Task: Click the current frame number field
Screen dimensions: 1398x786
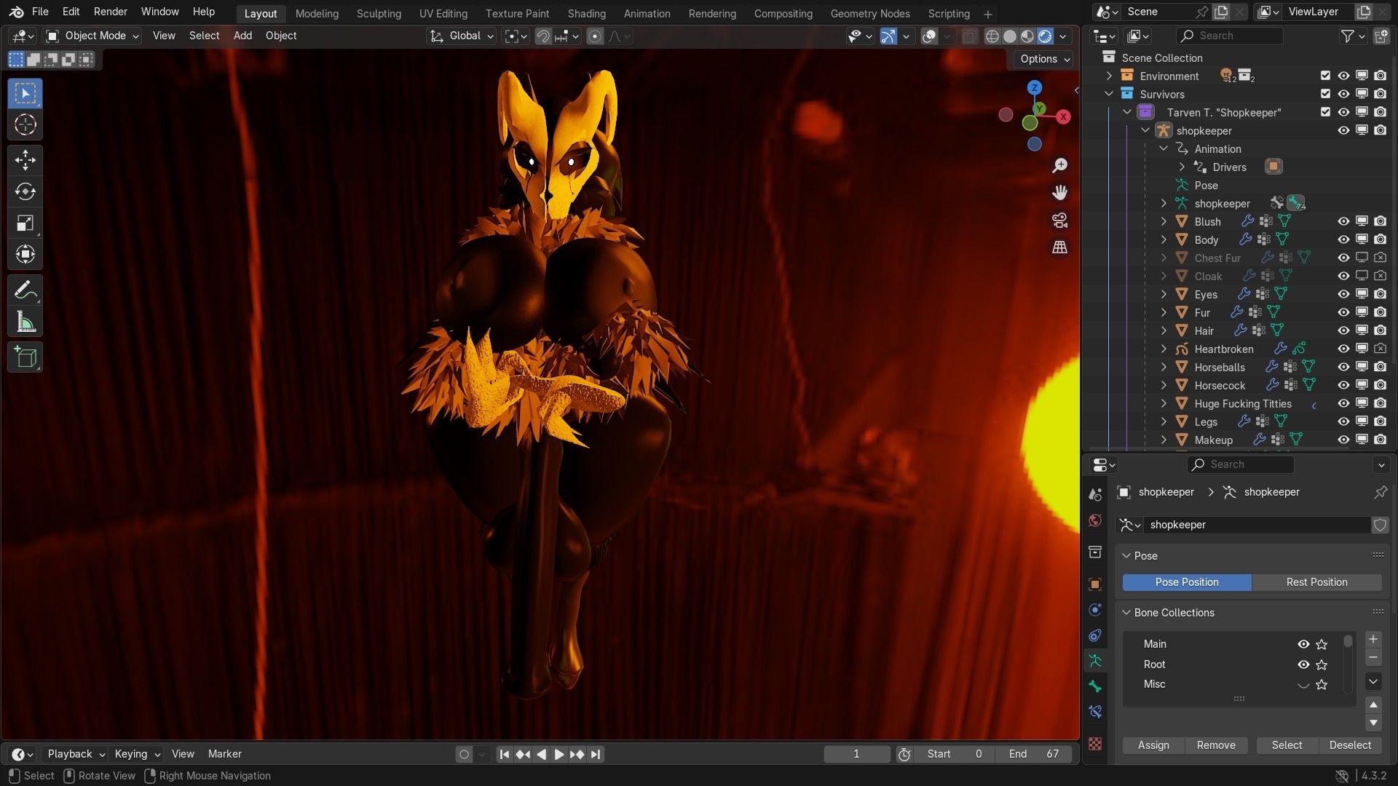Action: (856, 754)
